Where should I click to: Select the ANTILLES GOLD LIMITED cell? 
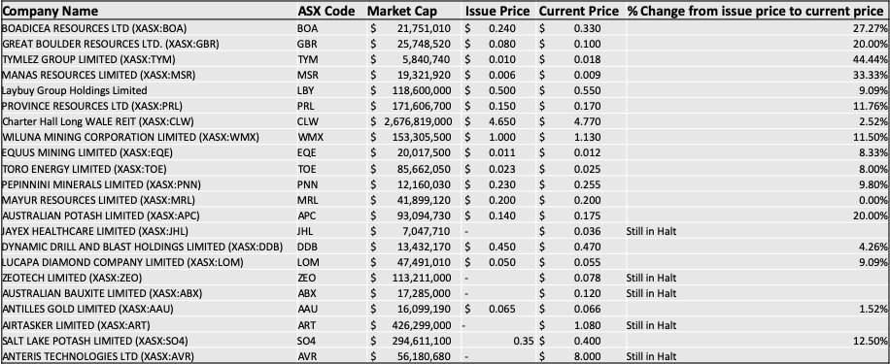[x=148, y=309]
